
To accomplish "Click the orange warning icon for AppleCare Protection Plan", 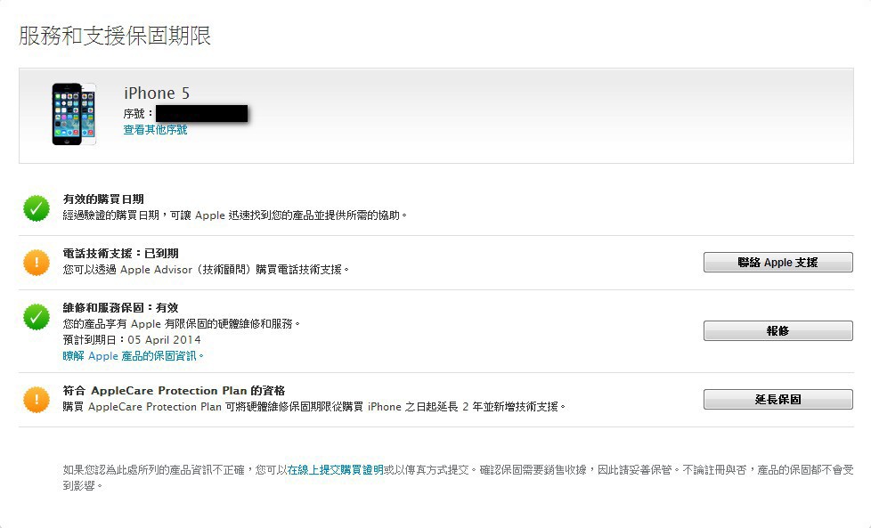I will 37,400.
